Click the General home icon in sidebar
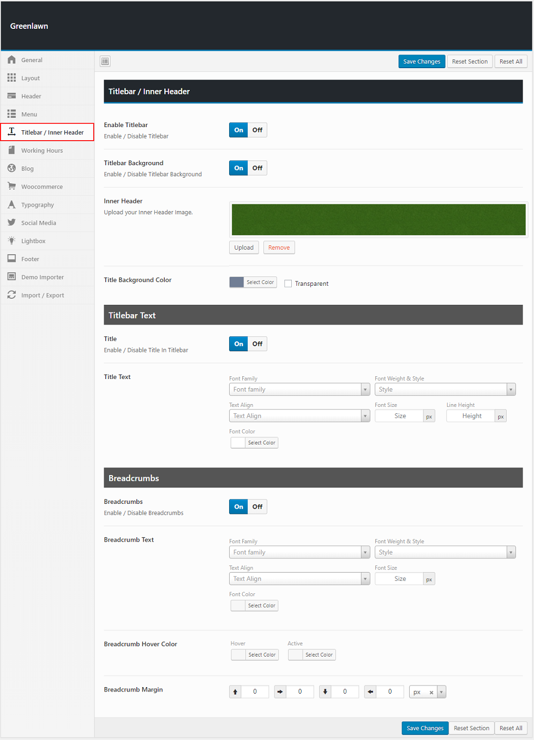 pyautogui.click(x=11, y=60)
